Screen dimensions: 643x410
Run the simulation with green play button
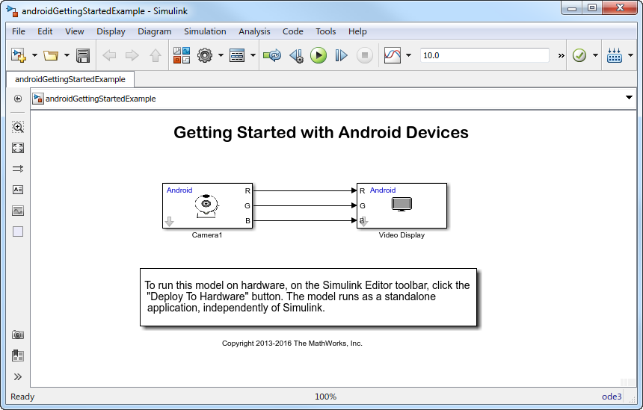pyautogui.click(x=319, y=55)
